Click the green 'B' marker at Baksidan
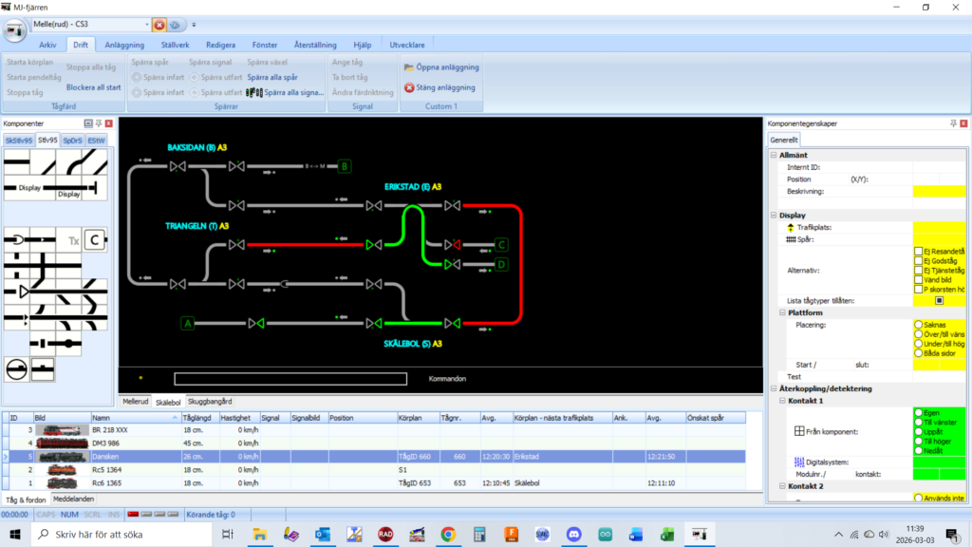Screen dimensions: 972x547 (345, 166)
